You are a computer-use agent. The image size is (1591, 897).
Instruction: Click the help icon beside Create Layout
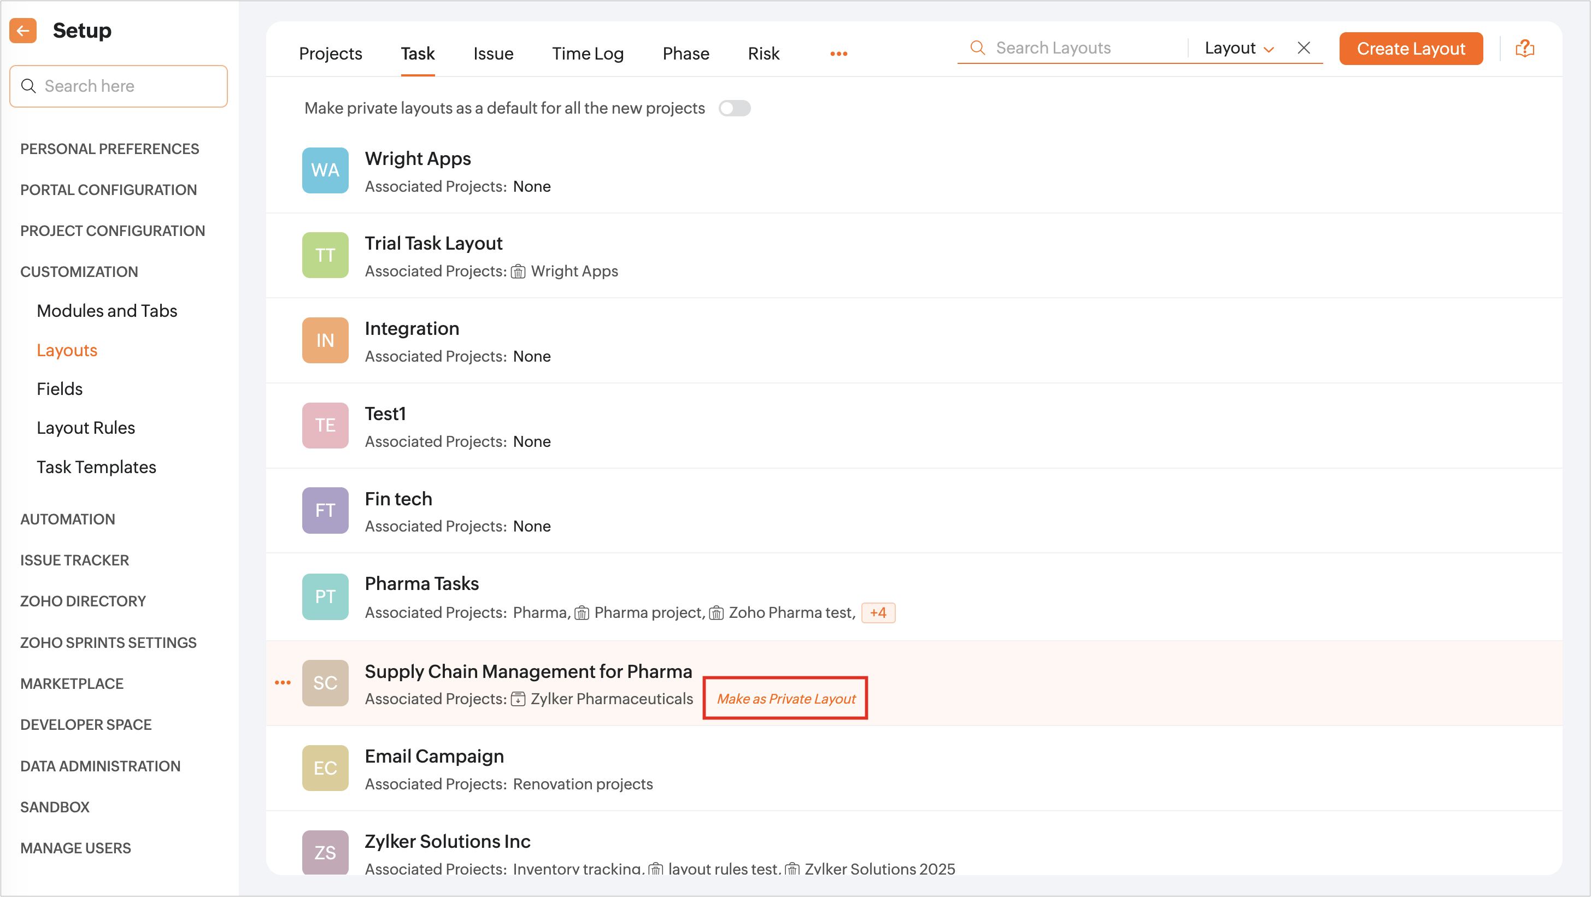(1524, 48)
